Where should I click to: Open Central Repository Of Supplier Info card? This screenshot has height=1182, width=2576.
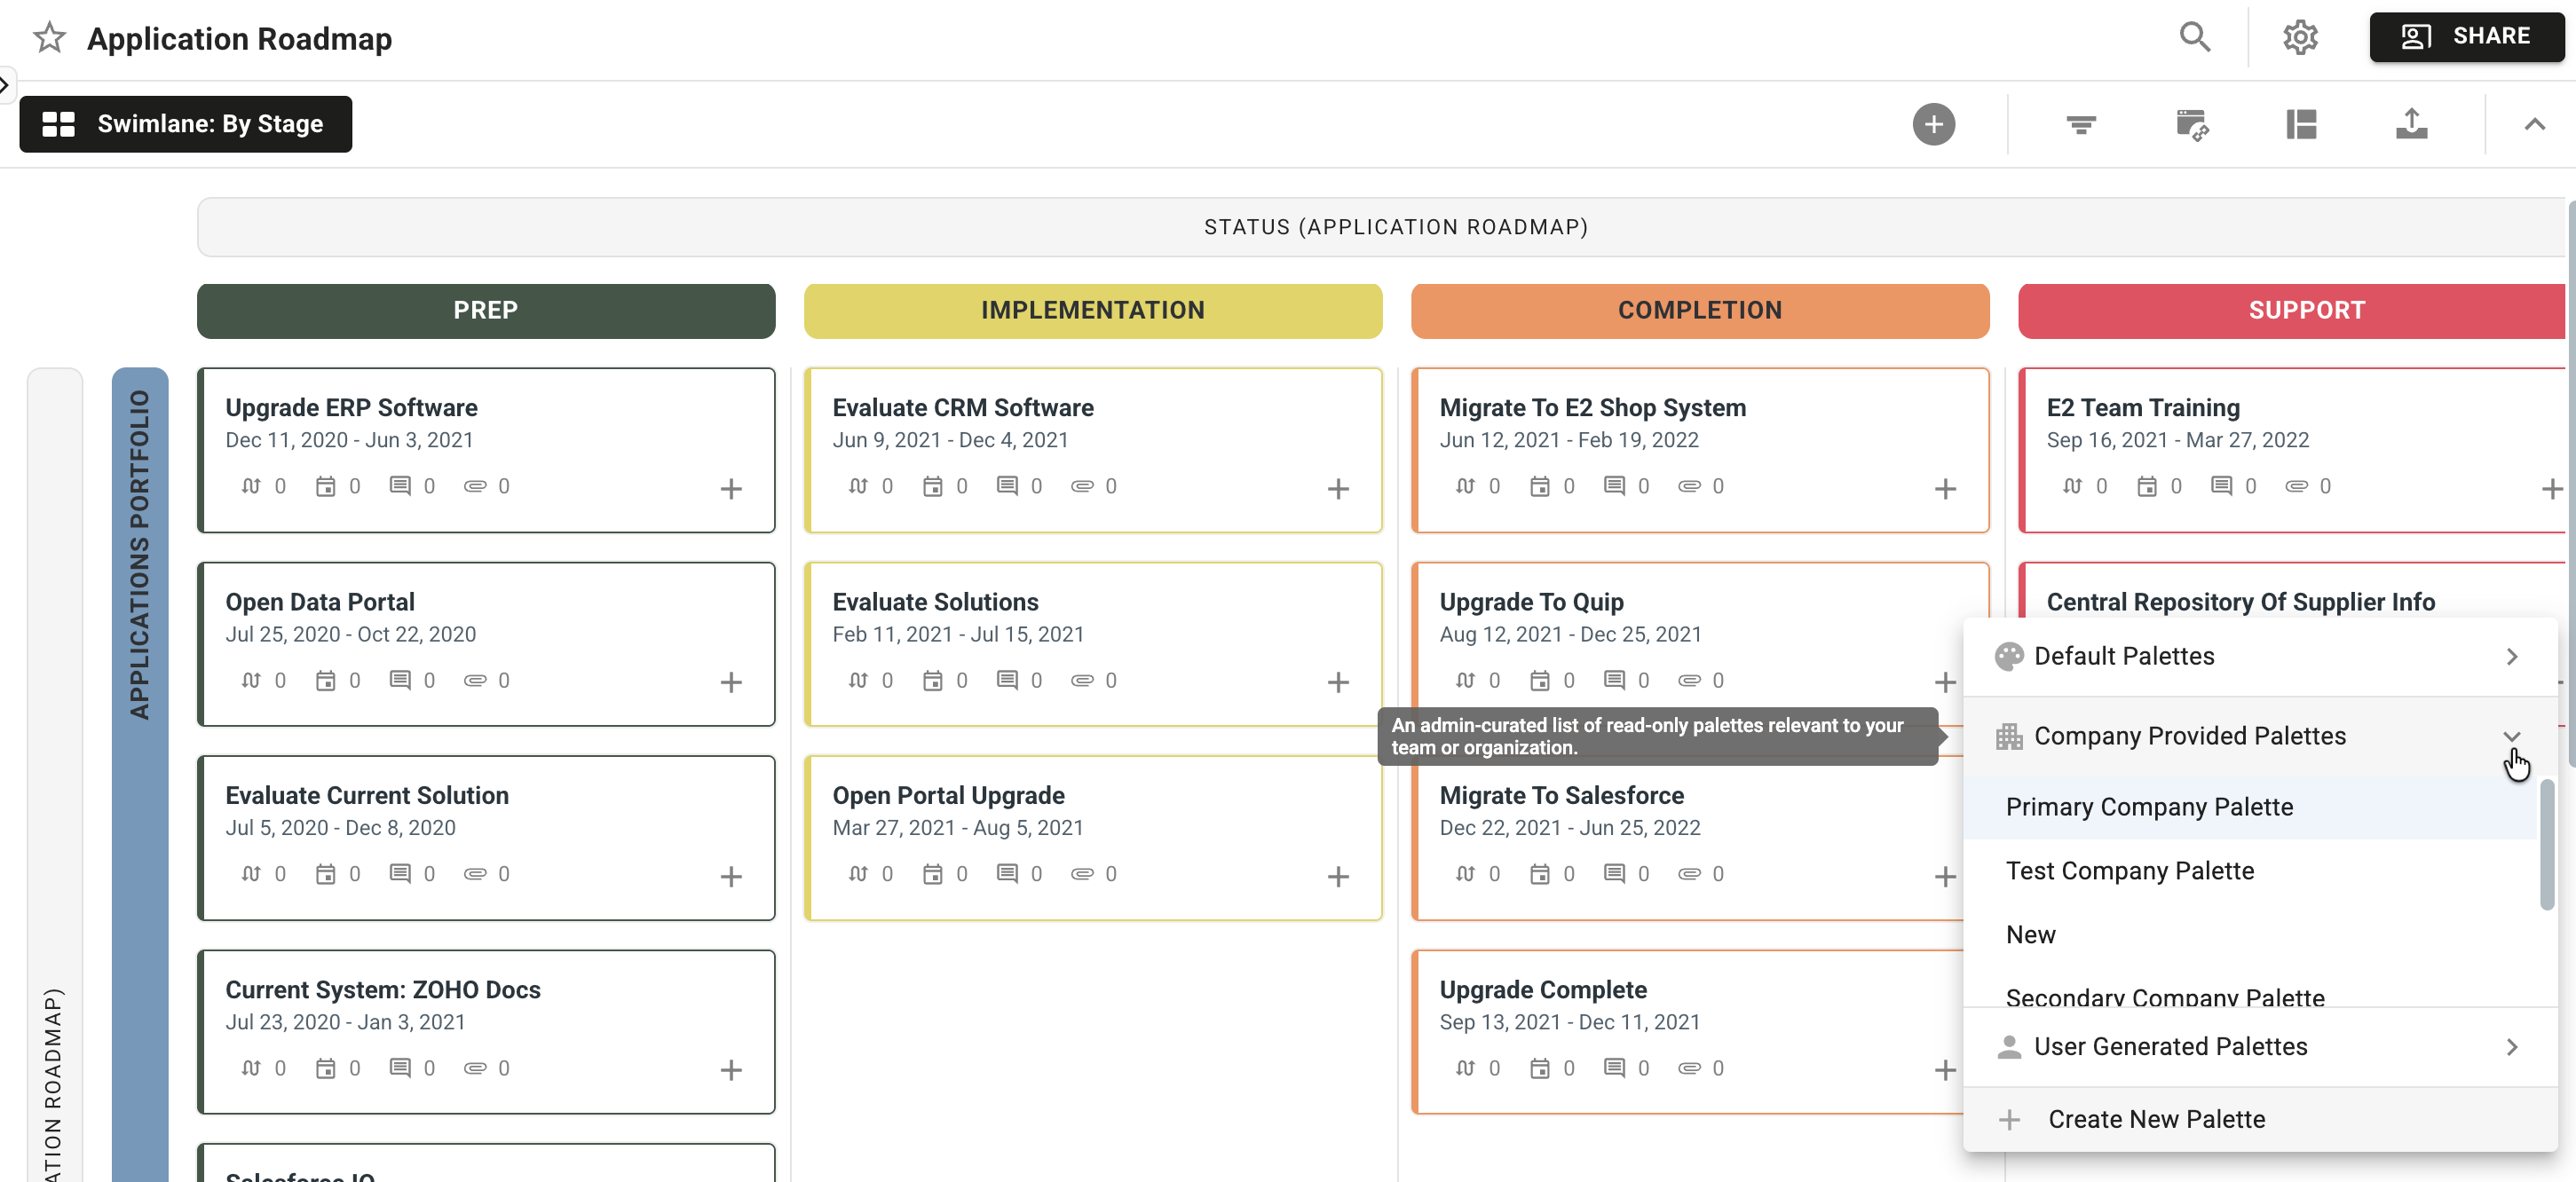(x=2240, y=601)
